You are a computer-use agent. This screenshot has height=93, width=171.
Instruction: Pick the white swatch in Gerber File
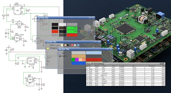[63, 25]
